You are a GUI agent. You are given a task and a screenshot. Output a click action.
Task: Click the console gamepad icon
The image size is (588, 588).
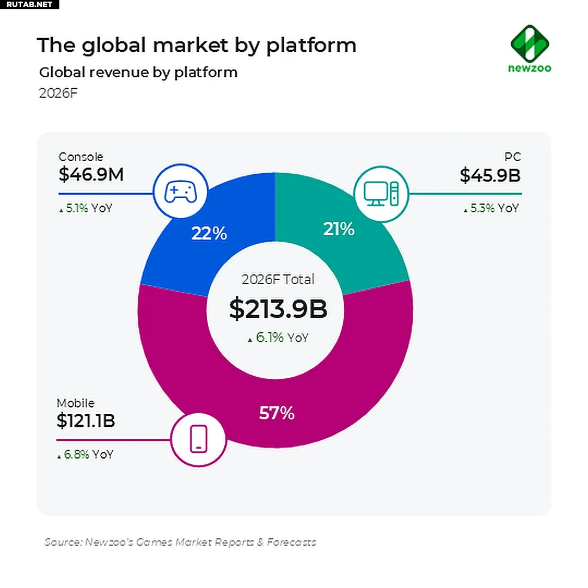(180, 191)
